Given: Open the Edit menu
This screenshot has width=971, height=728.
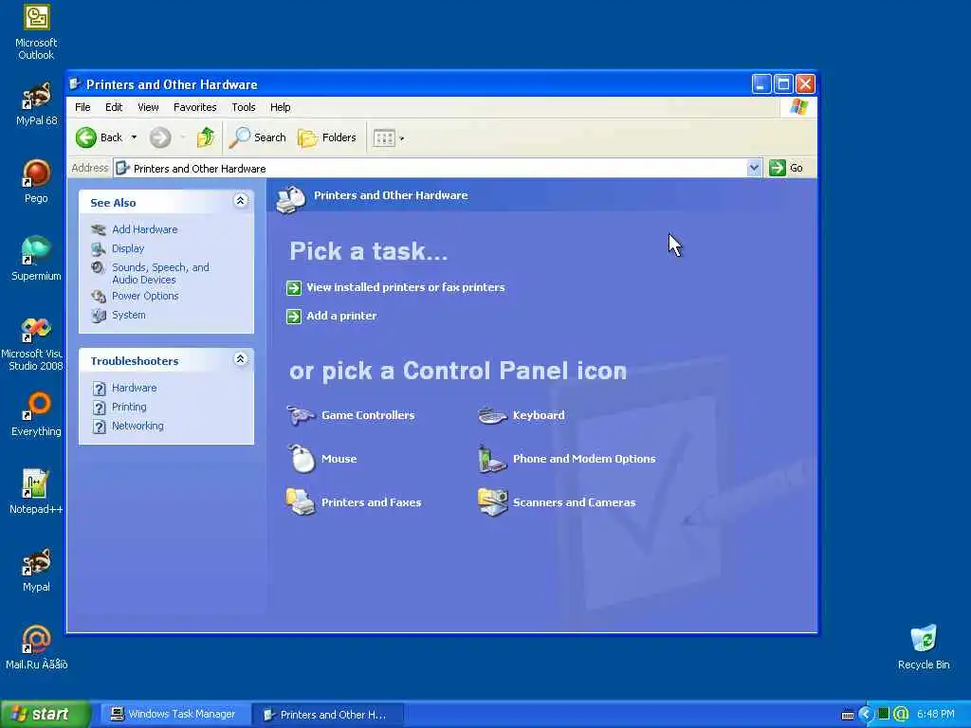Looking at the screenshot, I should click(x=114, y=107).
